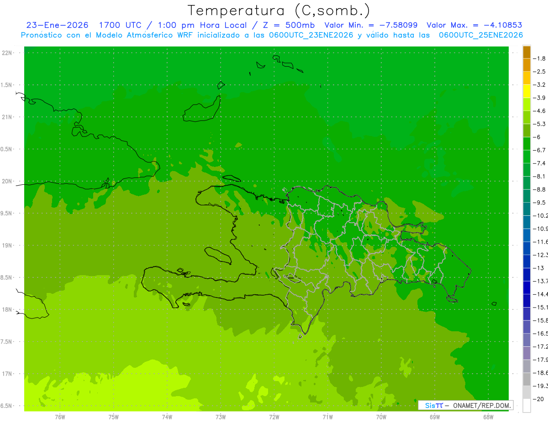
Task: Click the "-7.4" colorbar value
Action: [x=539, y=163]
